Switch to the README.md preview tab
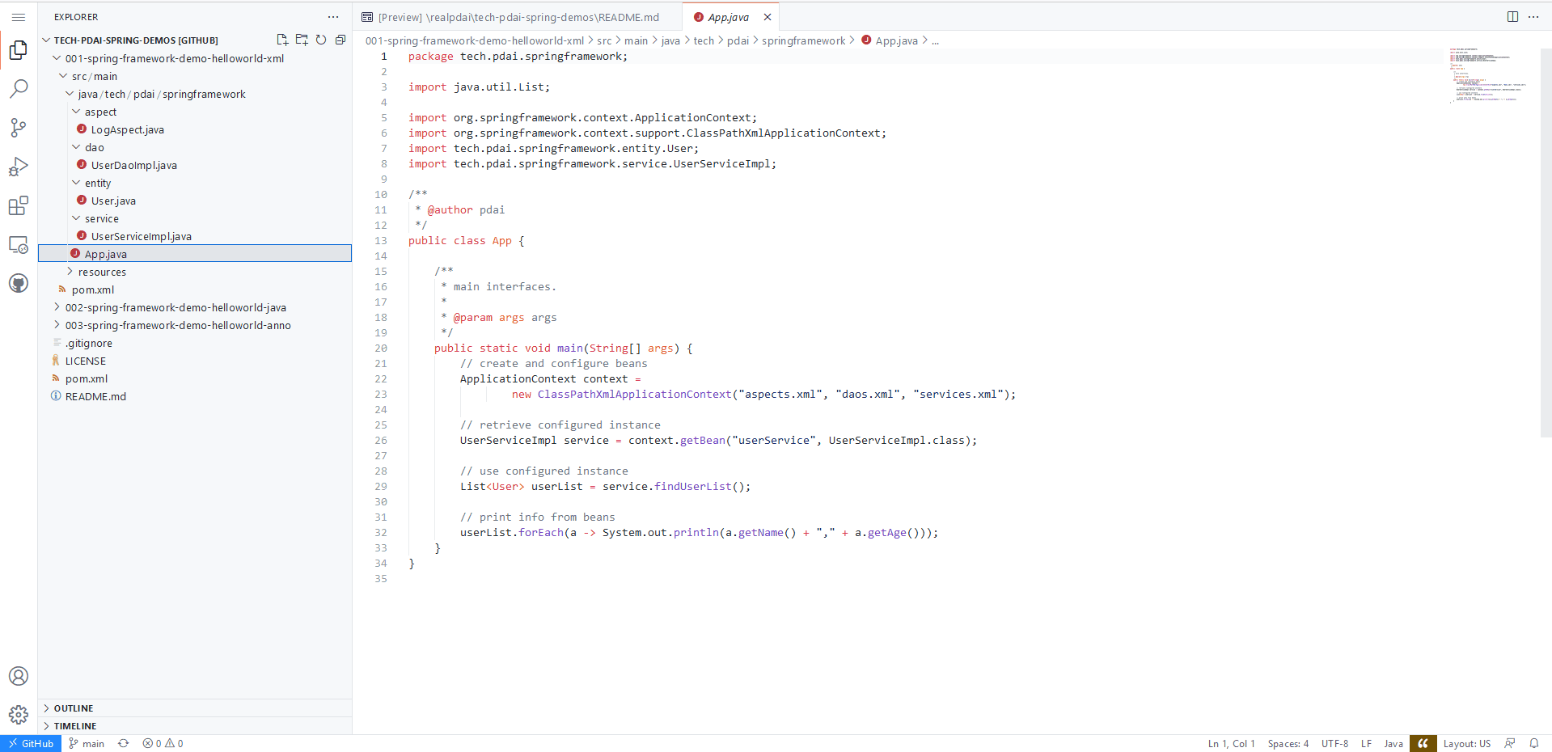 [x=518, y=17]
